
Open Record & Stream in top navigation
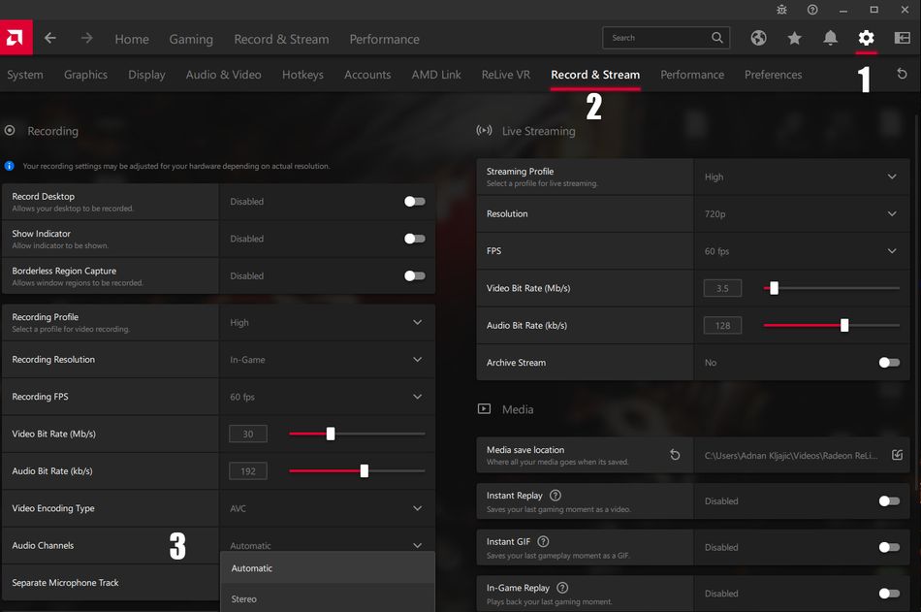[x=281, y=39]
